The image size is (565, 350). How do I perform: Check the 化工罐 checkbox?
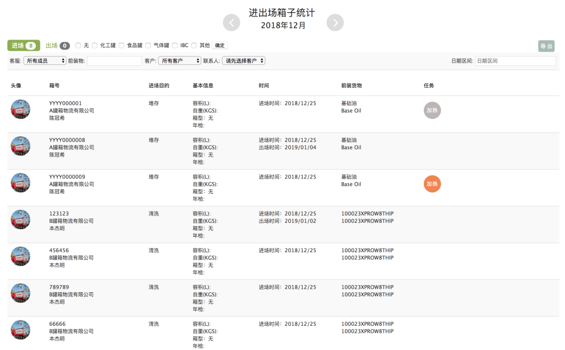click(95, 45)
